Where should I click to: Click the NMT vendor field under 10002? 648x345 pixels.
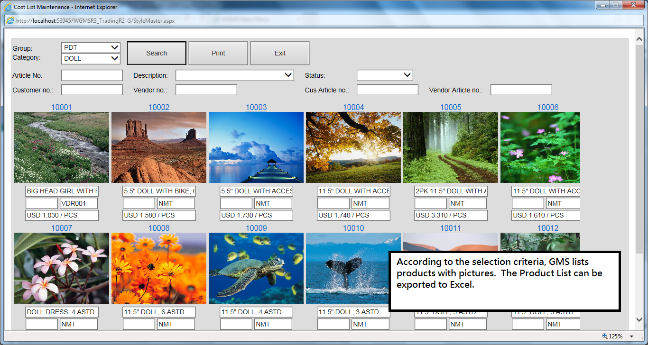pyautogui.click(x=176, y=203)
